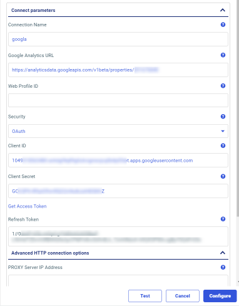239x306 pixels.
Task: Show help for Refresh Token
Action: pos(223,219)
